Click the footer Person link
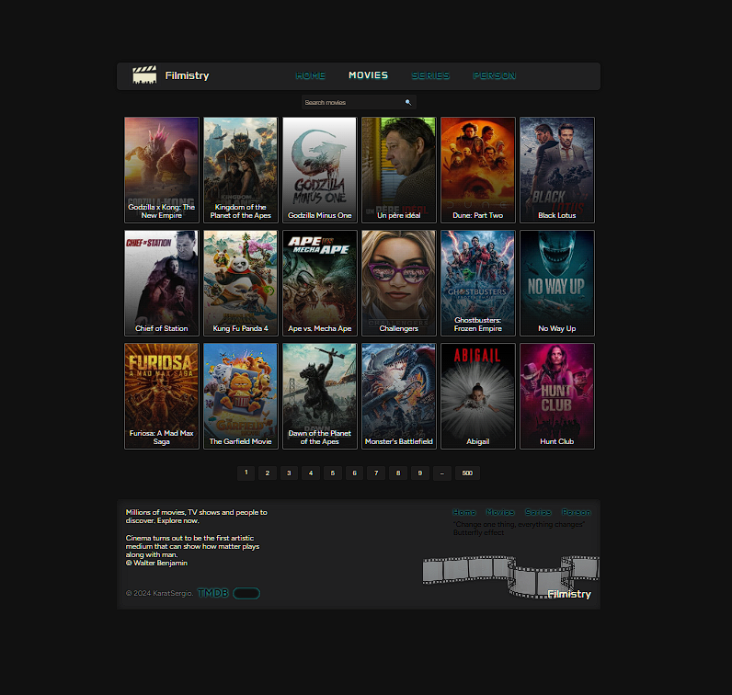This screenshot has width=732, height=695. [576, 512]
